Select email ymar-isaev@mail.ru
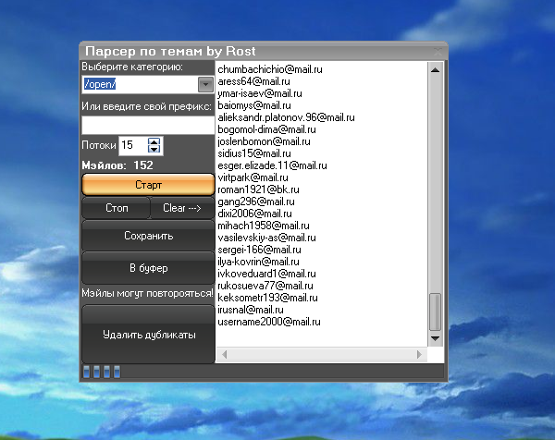This screenshot has height=440, width=555. (x=260, y=93)
